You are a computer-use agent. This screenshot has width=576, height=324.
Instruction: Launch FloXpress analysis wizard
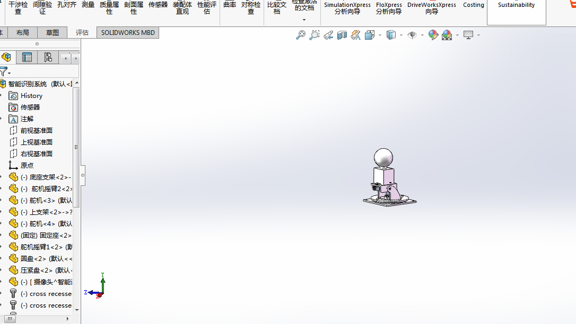[389, 8]
